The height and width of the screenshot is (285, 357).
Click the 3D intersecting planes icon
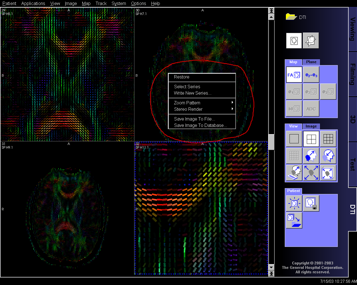click(x=311, y=41)
